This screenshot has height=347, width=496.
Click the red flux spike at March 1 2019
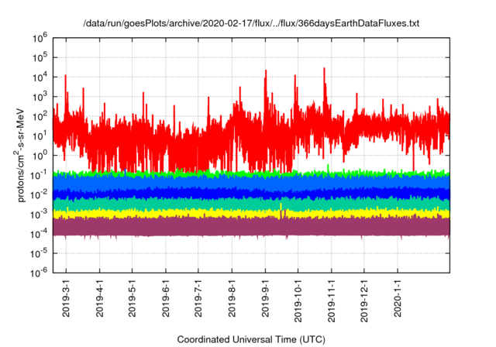coord(66,93)
